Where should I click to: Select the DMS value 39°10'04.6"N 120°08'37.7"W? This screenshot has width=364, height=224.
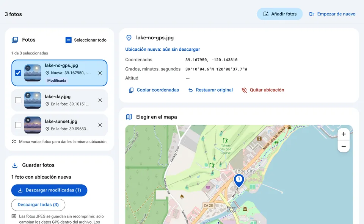[x=216, y=69]
